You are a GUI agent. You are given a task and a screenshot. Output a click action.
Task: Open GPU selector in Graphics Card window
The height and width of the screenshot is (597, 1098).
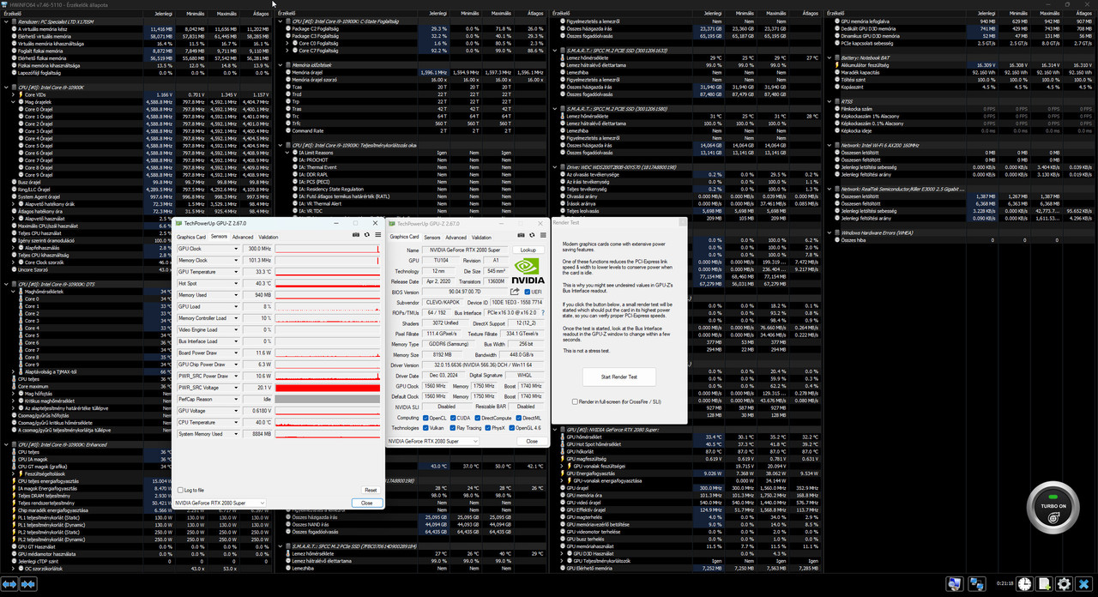(432, 441)
